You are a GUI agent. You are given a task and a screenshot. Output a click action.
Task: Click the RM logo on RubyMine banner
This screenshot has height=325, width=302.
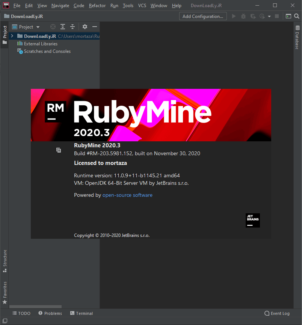[56, 111]
